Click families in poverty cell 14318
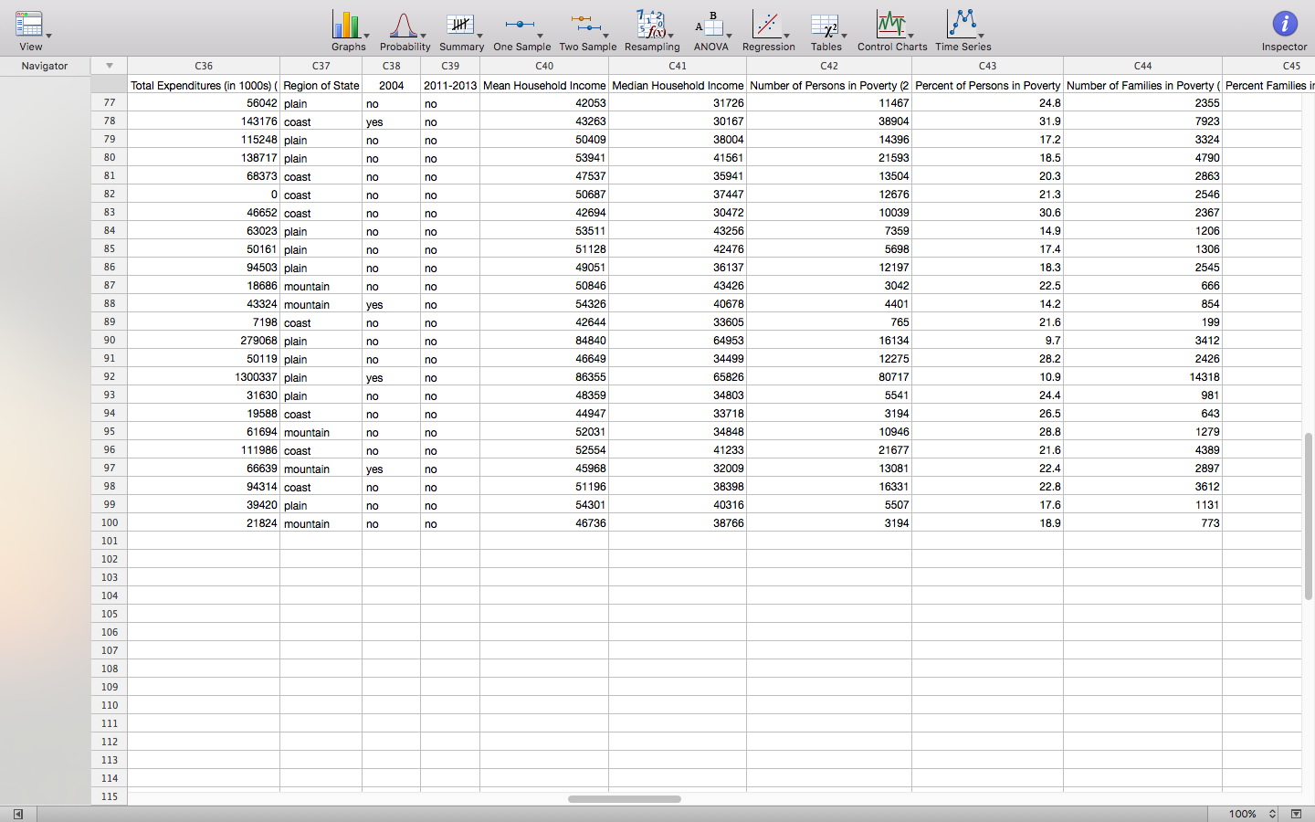This screenshot has width=1315, height=822. [x=1143, y=377]
